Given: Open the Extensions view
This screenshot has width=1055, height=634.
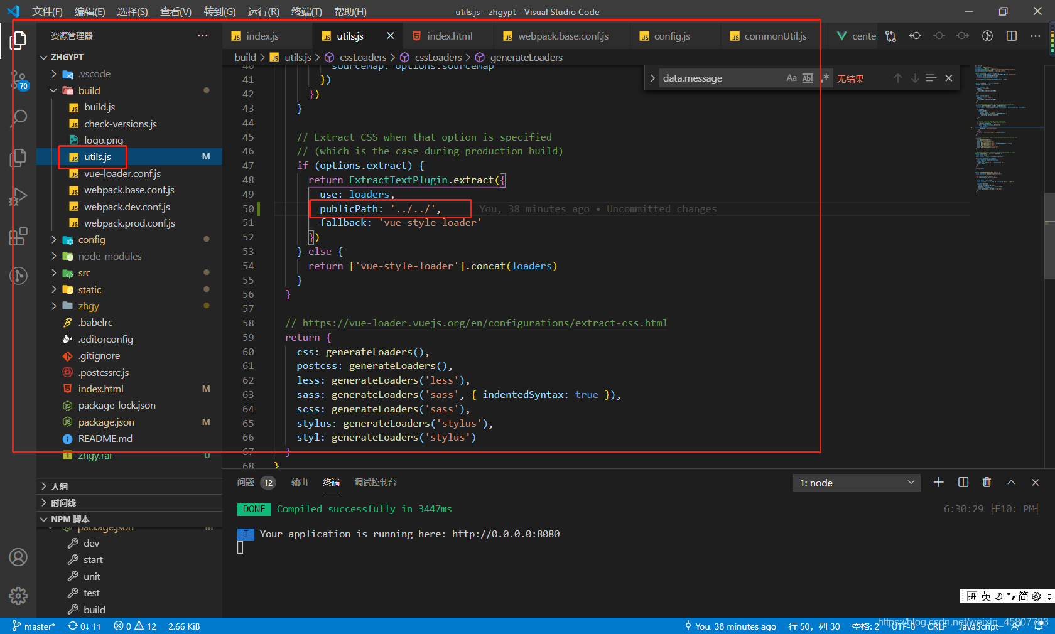Looking at the screenshot, I should [18, 236].
